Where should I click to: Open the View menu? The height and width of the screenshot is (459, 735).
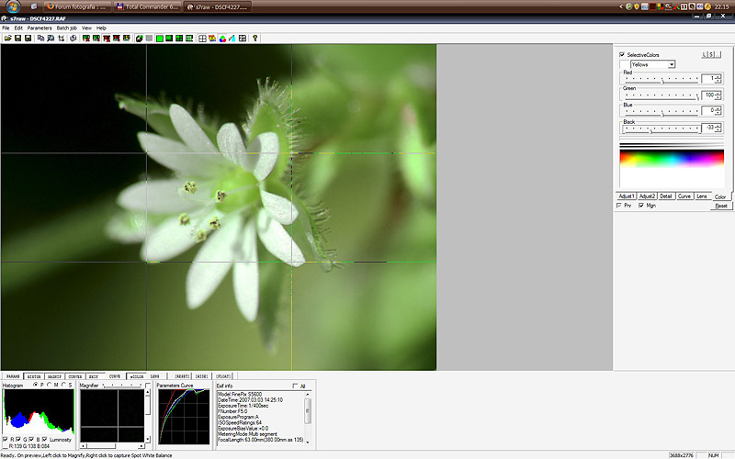click(86, 28)
